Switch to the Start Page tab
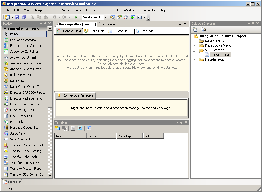Screen dimensions: 262x192 point(107,24)
